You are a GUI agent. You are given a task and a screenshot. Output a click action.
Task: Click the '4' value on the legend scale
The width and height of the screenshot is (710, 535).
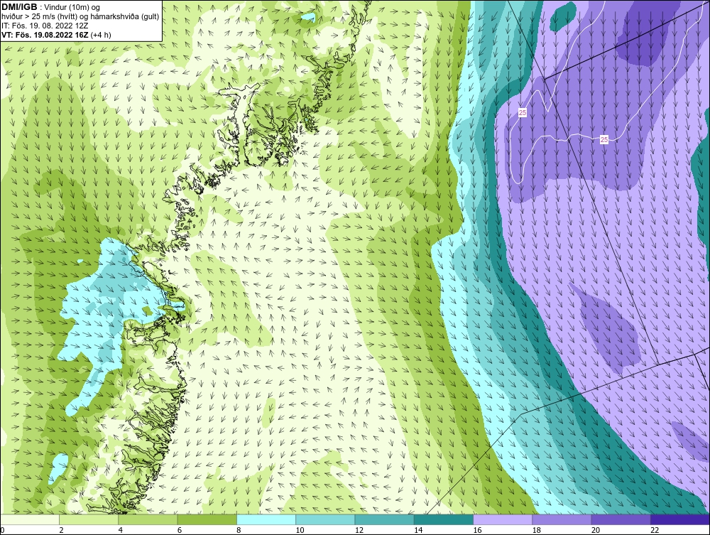(x=121, y=530)
